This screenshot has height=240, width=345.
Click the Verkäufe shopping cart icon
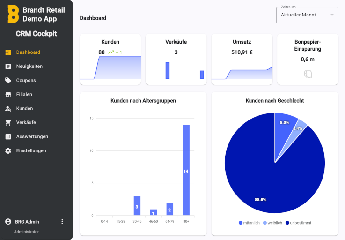tap(8, 123)
